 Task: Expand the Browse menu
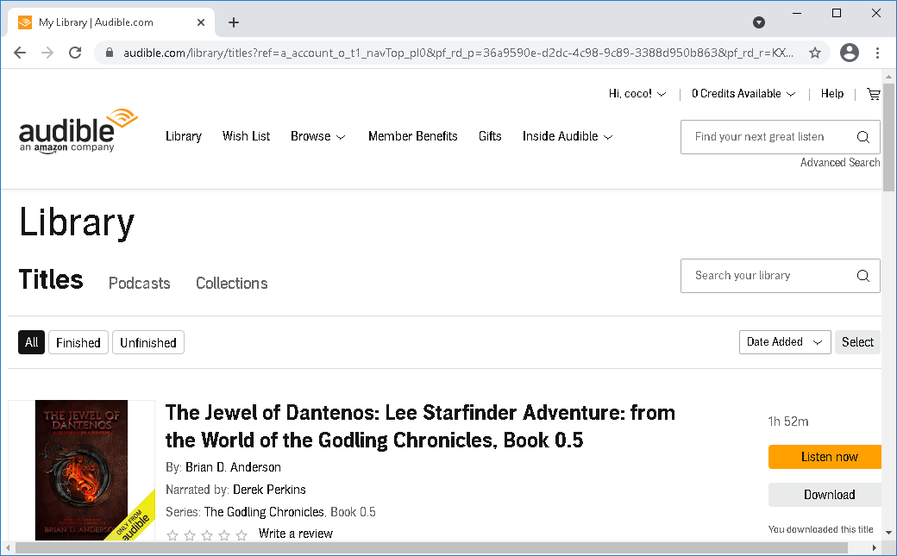[x=318, y=136]
